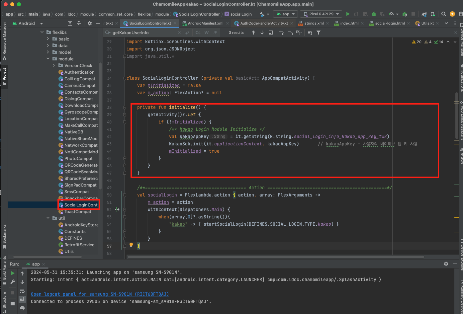Screen dimensions: 463x314
Task: Click the Build hammer icon
Action: tap(262, 14)
